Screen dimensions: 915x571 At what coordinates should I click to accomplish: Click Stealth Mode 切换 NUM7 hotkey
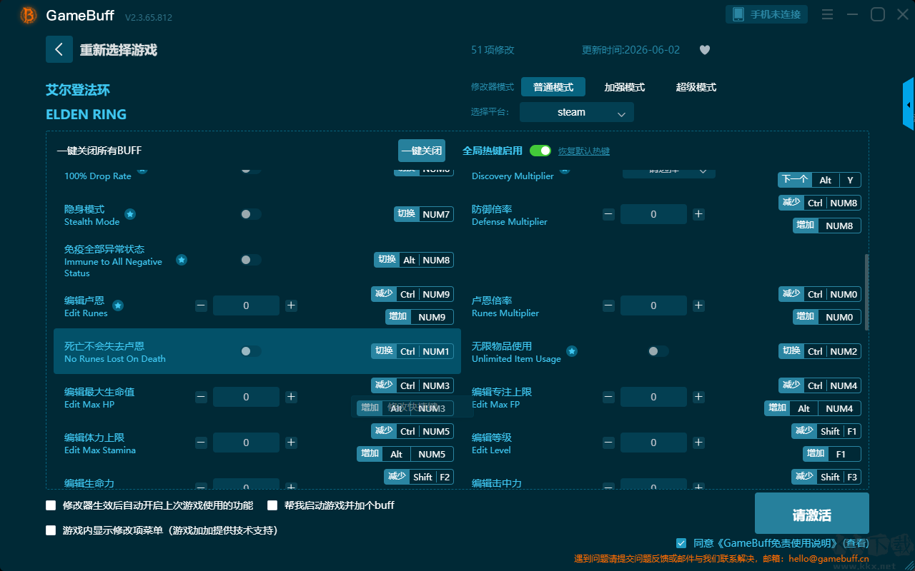click(x=424, y=214)
